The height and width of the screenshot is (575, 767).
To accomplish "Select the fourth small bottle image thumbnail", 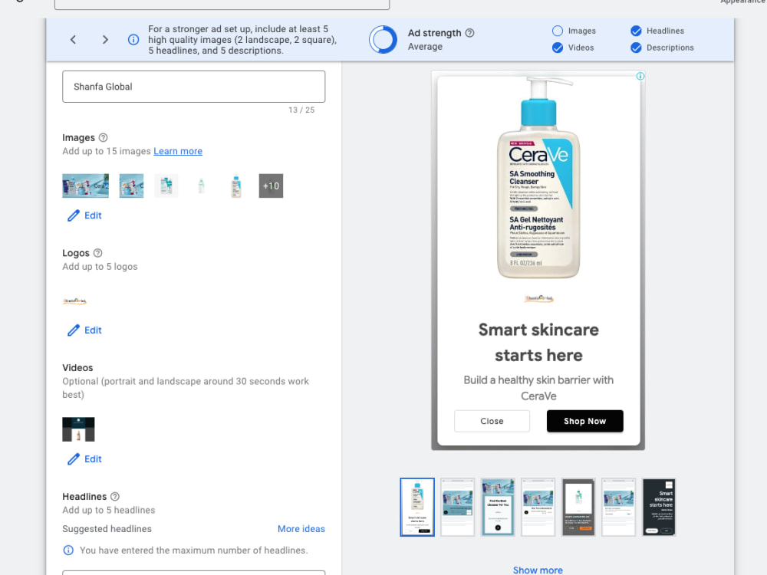I will point(201,186).
